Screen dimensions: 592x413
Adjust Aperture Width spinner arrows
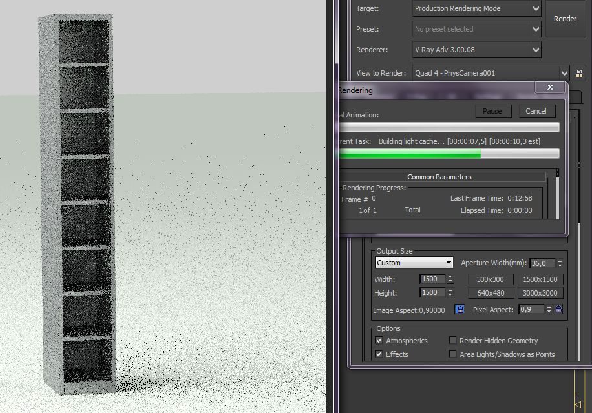pos(560,263)
